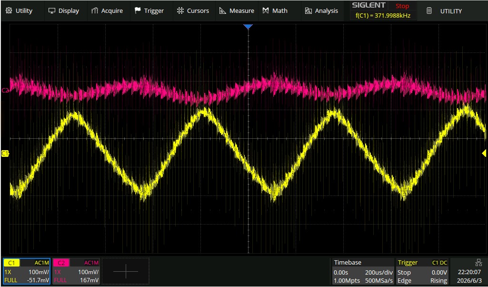The image size is (488, 287).
Task: Click the Acquire waveform icon
Action: pos(95,11)
